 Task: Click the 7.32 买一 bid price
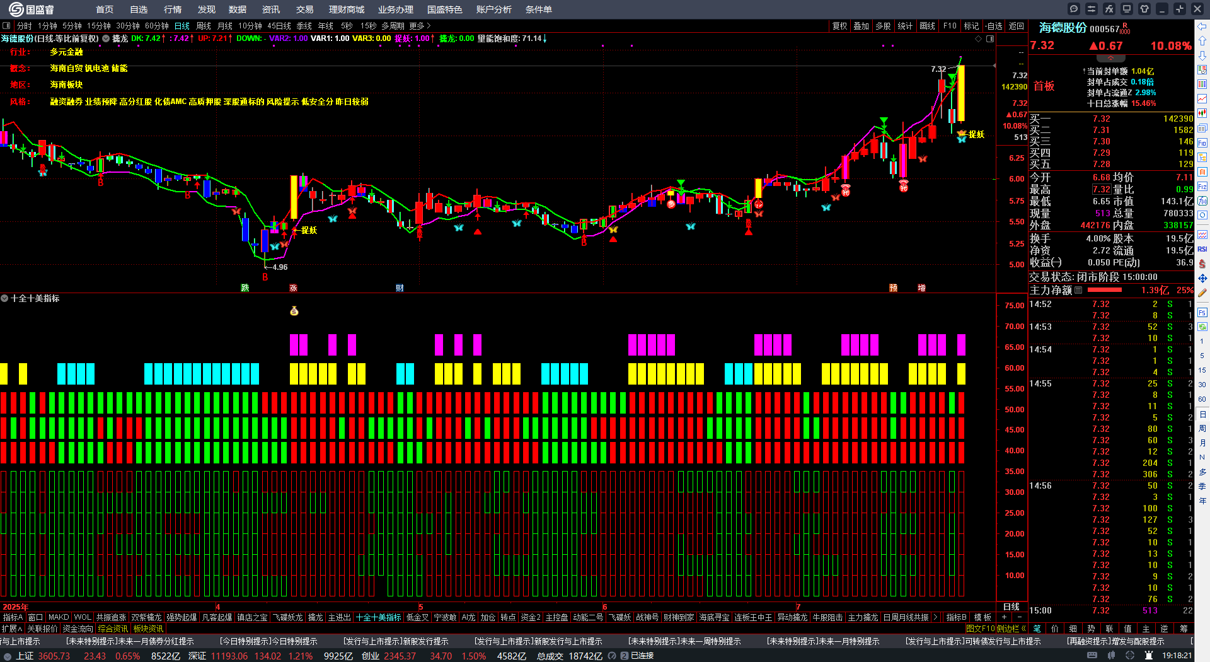pos(1101,119)
